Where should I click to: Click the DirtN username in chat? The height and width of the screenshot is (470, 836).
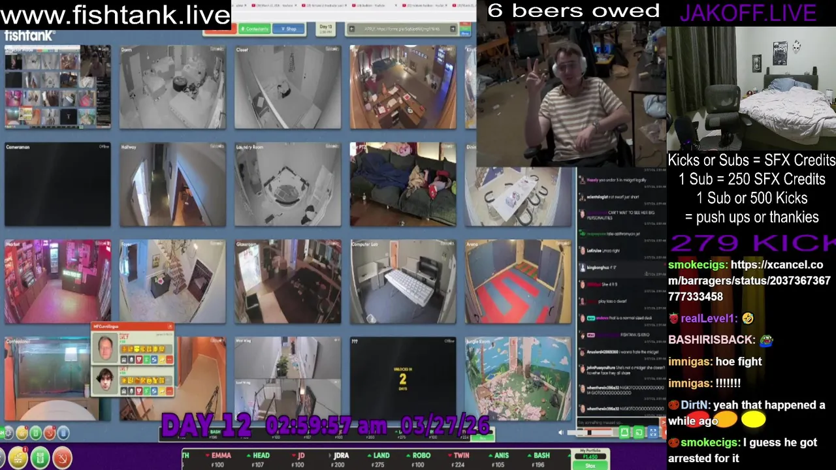coord(694,405)
